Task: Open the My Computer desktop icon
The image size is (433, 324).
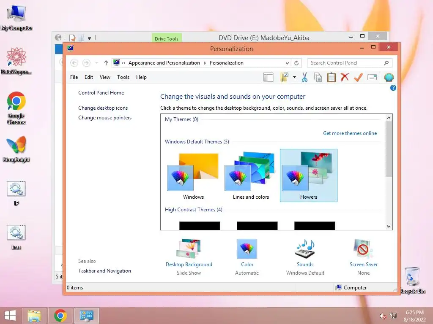Action: point(16,17)
